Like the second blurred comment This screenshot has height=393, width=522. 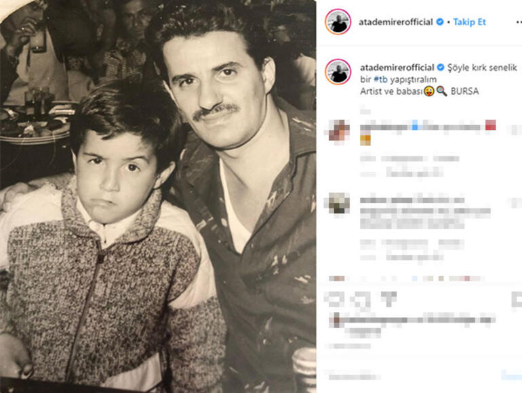tap(517, 203)
